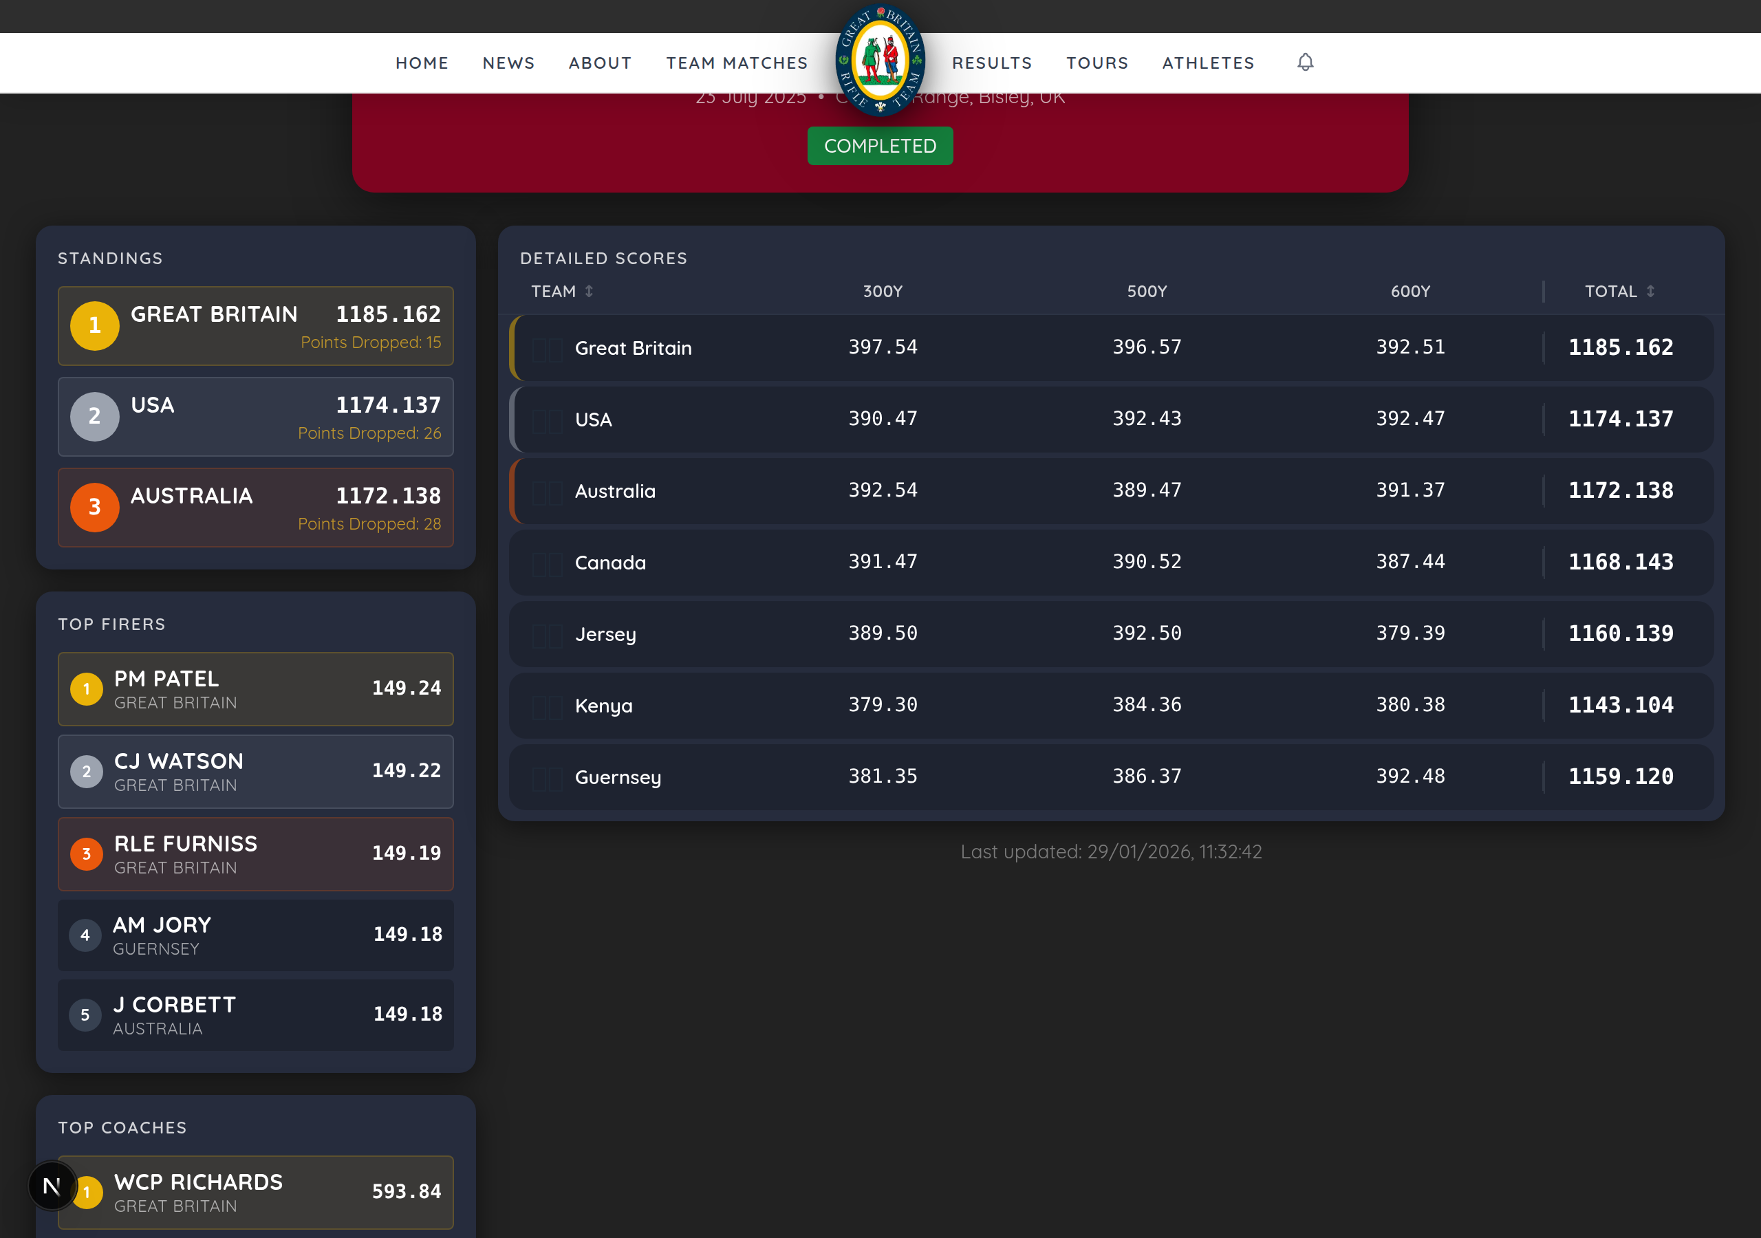Click Australia 600Y score 391.37
1761x1238 pixels.
1410,490
